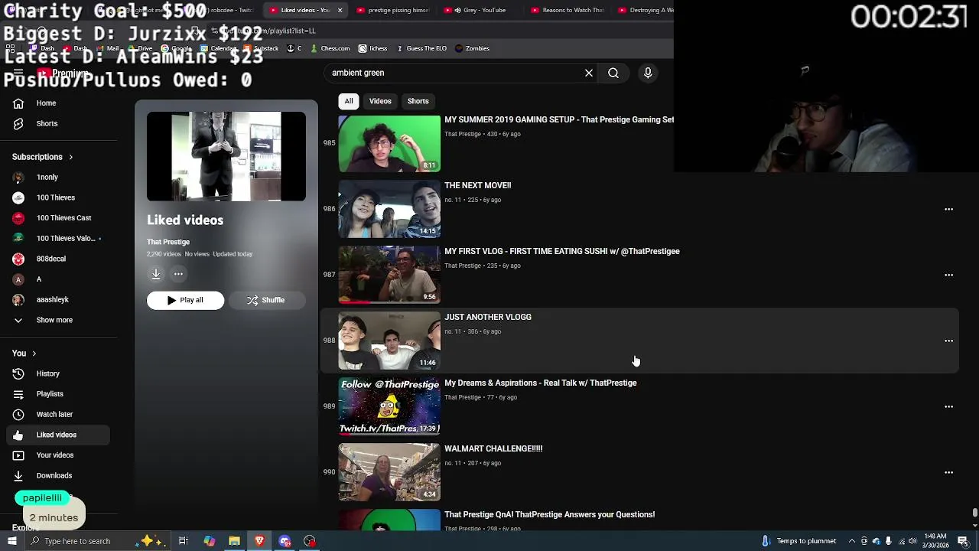
Task: Download the Liked videos playlist
Action: point(156,274)
